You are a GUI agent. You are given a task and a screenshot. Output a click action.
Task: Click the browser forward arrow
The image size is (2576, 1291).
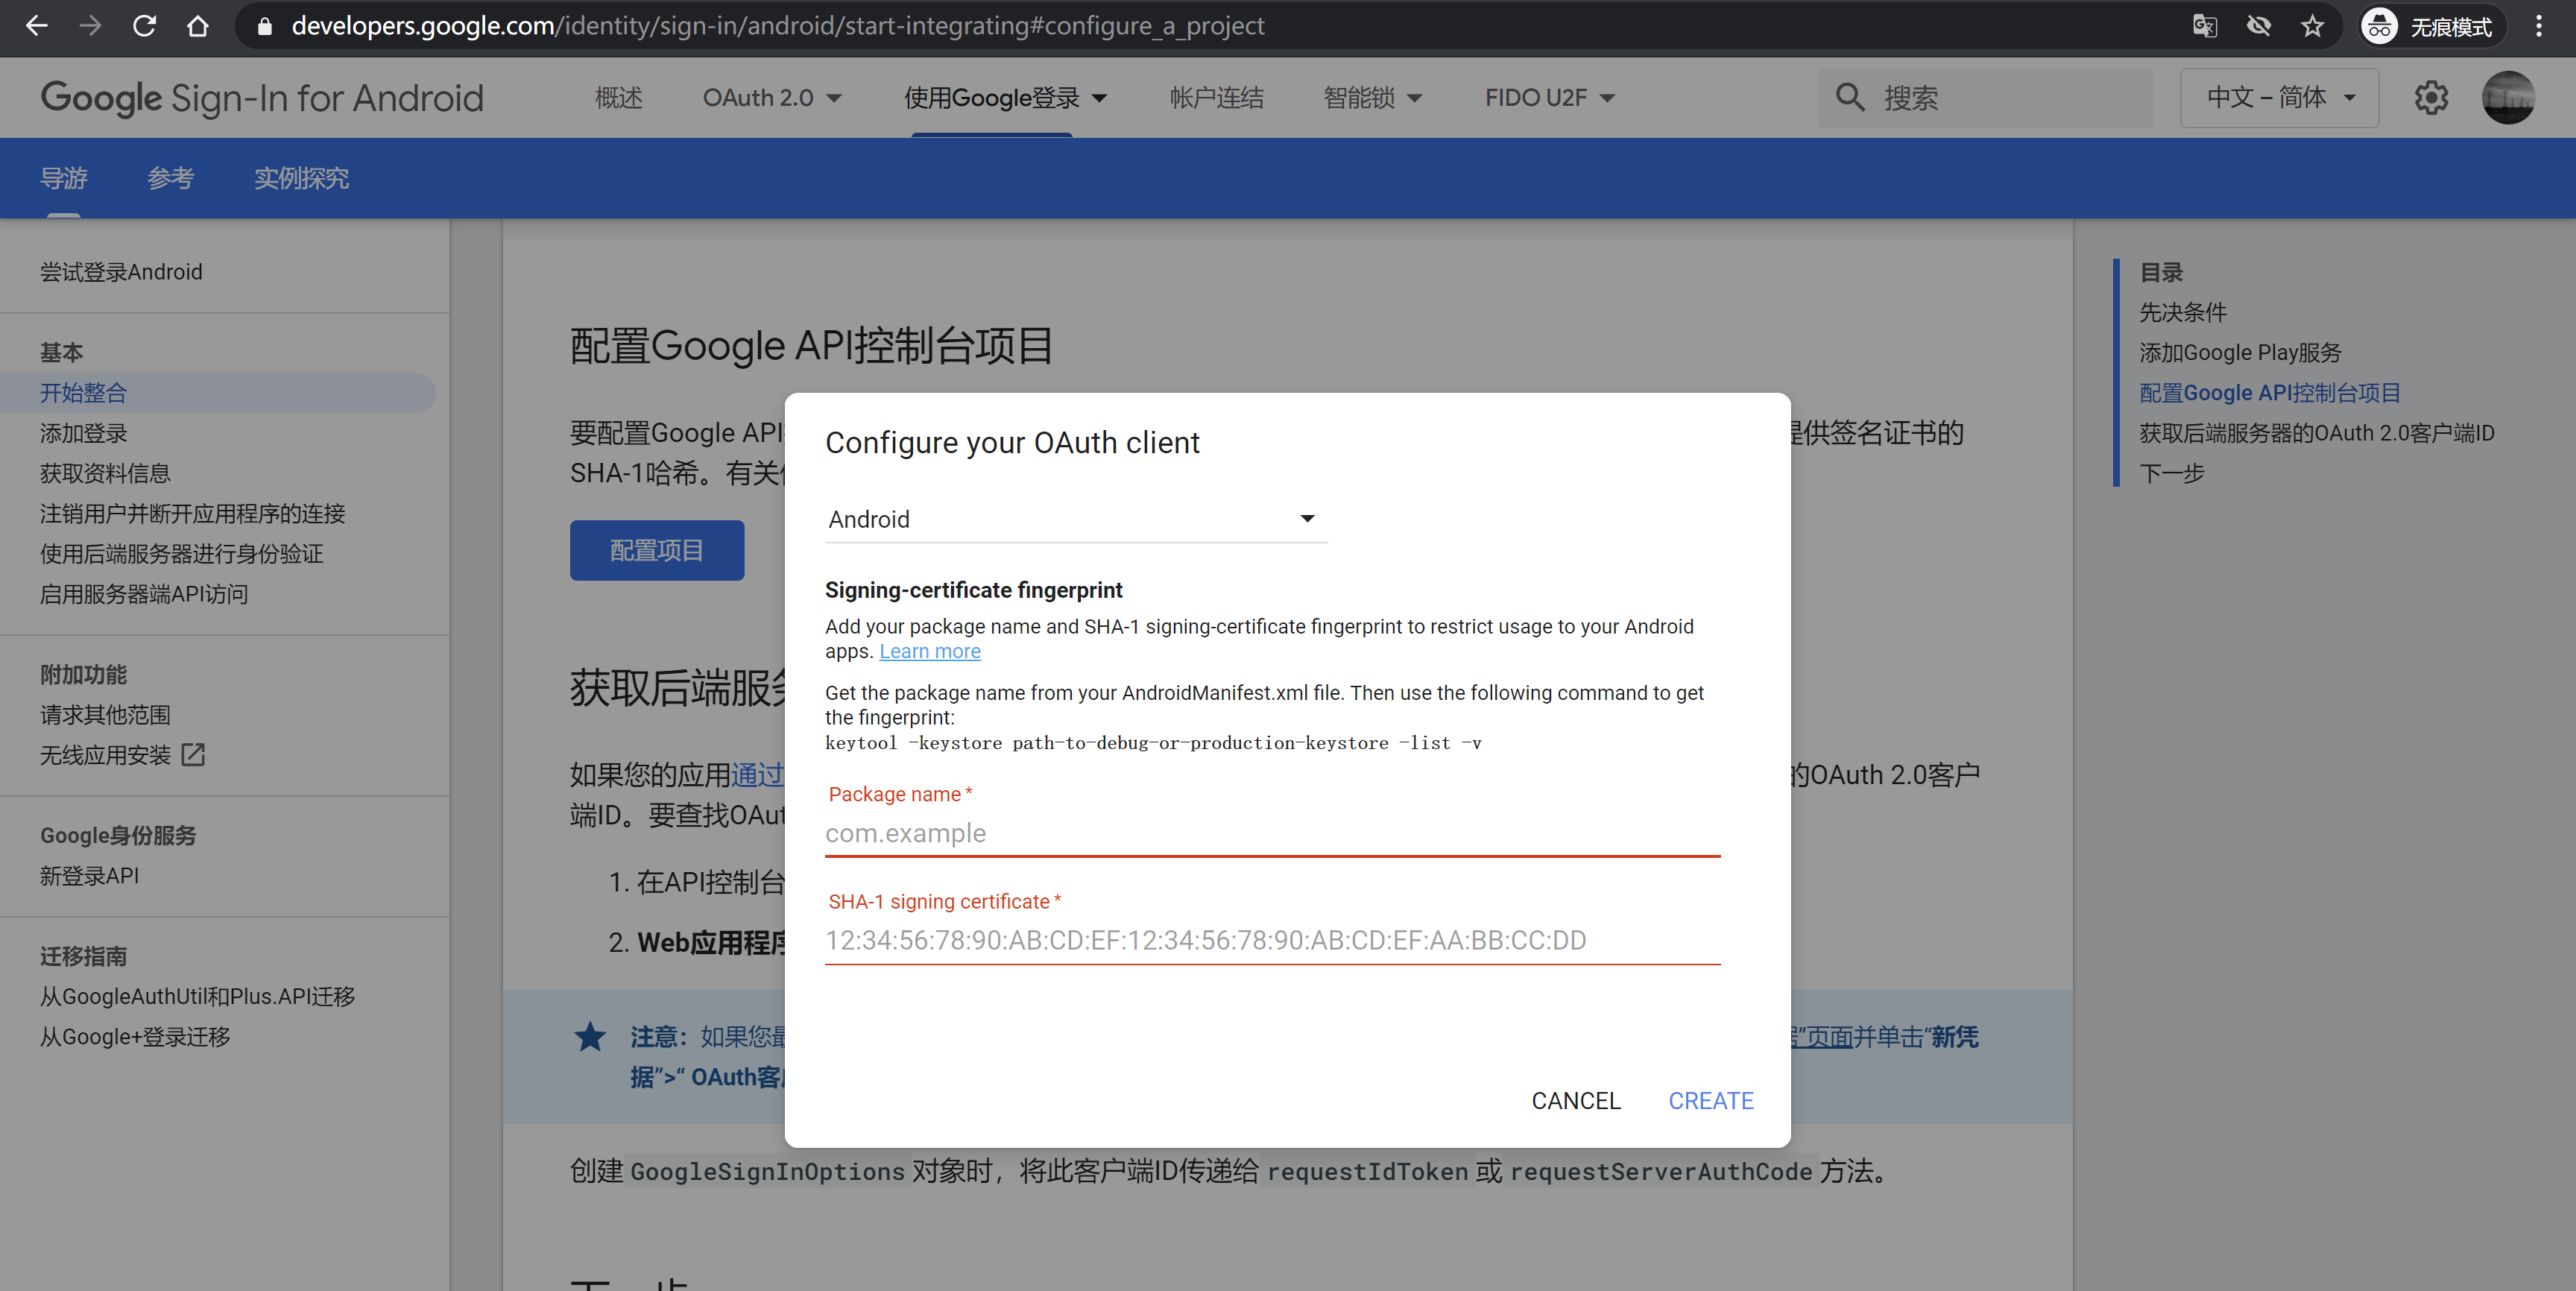tap(90, 26)
